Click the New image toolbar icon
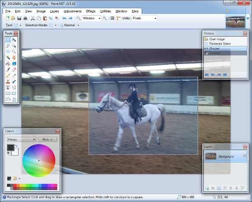The image size is (252, 202). (x=7, y=18)
